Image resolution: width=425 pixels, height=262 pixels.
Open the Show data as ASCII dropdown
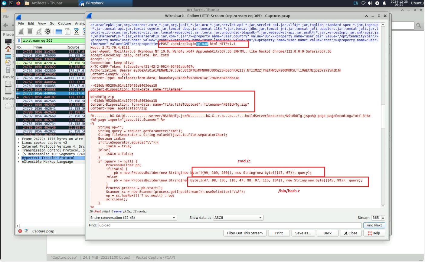click(x=238, y=218)
